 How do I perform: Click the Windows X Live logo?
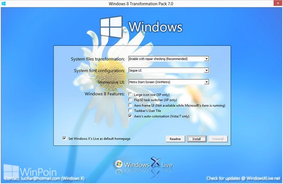[143, 165]
